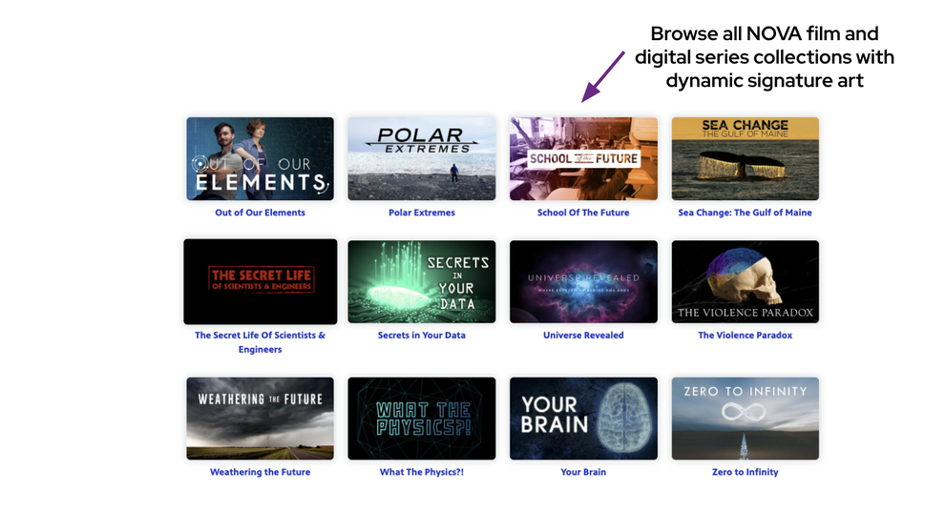Click the Universe Revealed title link
This screenshot has height=511, width=945.
pos(583,336)
